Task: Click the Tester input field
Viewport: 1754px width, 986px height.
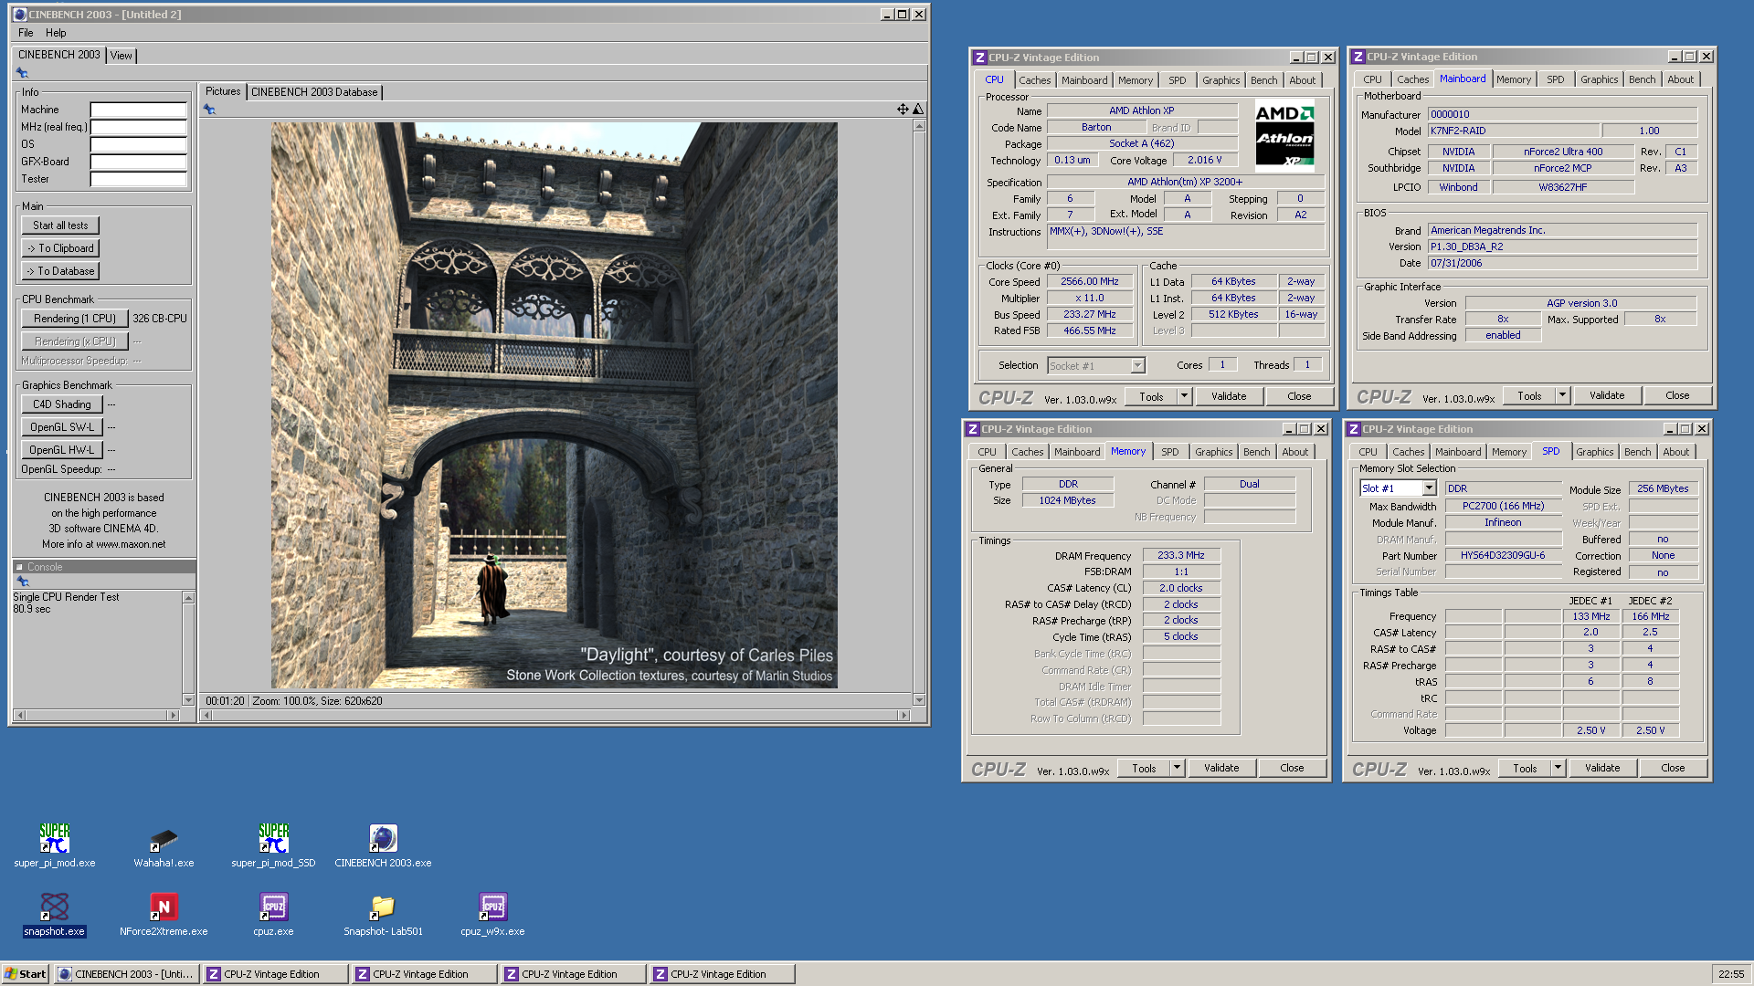Action: (138, 180)
